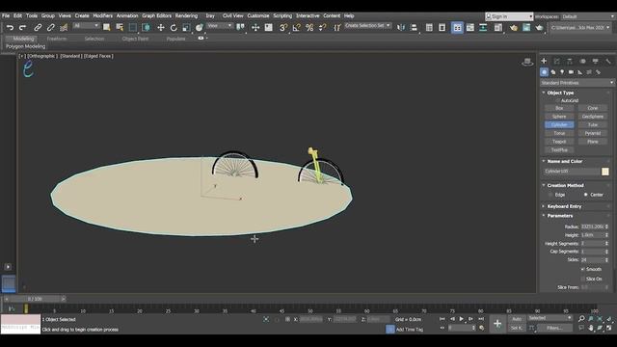Select Shapes category icon
Image resolution: width=617 pixels, height=347 pixels.
coord(553,72)
